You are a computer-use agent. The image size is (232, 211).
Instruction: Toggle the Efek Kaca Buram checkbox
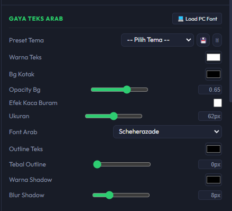click(218, 103)
